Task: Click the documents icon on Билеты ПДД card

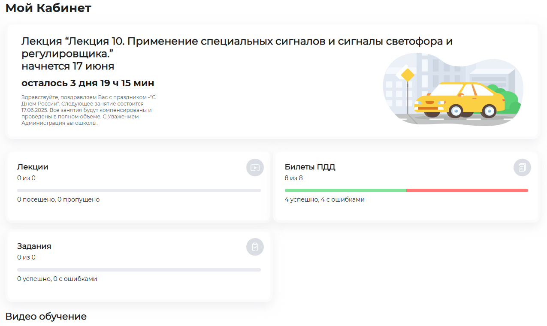Action: (522, 168)
